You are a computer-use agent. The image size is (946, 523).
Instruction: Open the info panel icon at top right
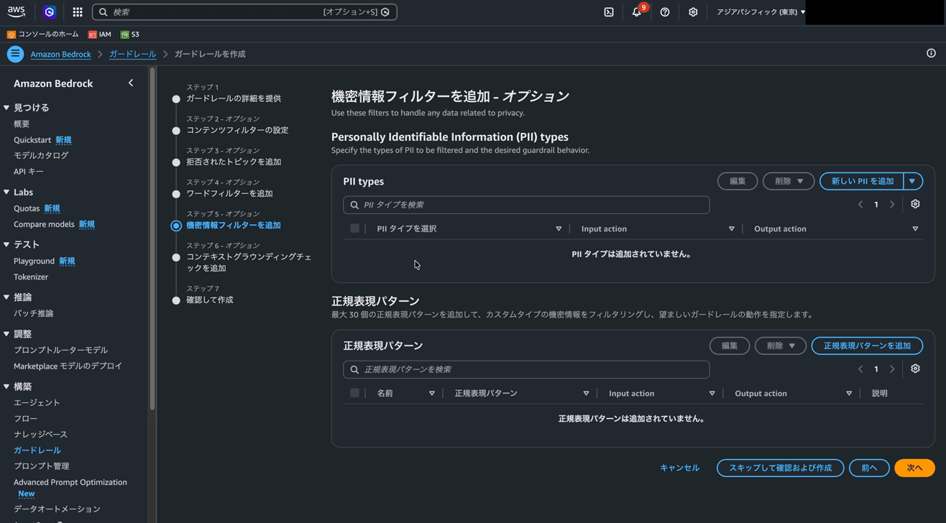point(931,53)
